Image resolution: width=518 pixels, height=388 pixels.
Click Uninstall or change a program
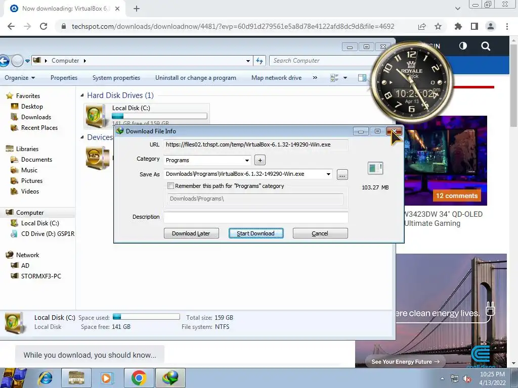click(196, 78)
